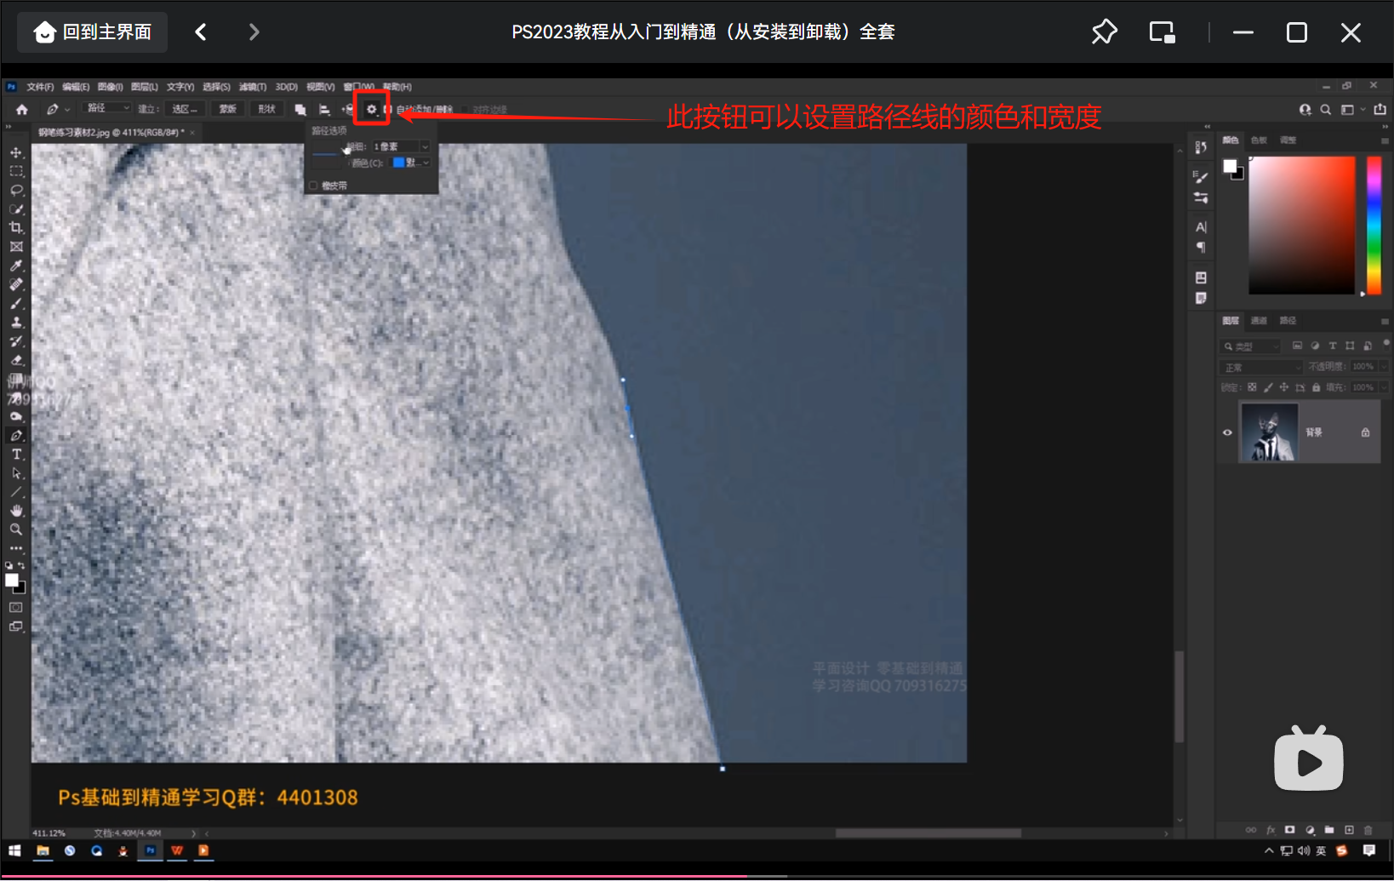The width and height of the screenshot is (1394, 881).
Task: Select the Path Selection tool
Action: 16,473
